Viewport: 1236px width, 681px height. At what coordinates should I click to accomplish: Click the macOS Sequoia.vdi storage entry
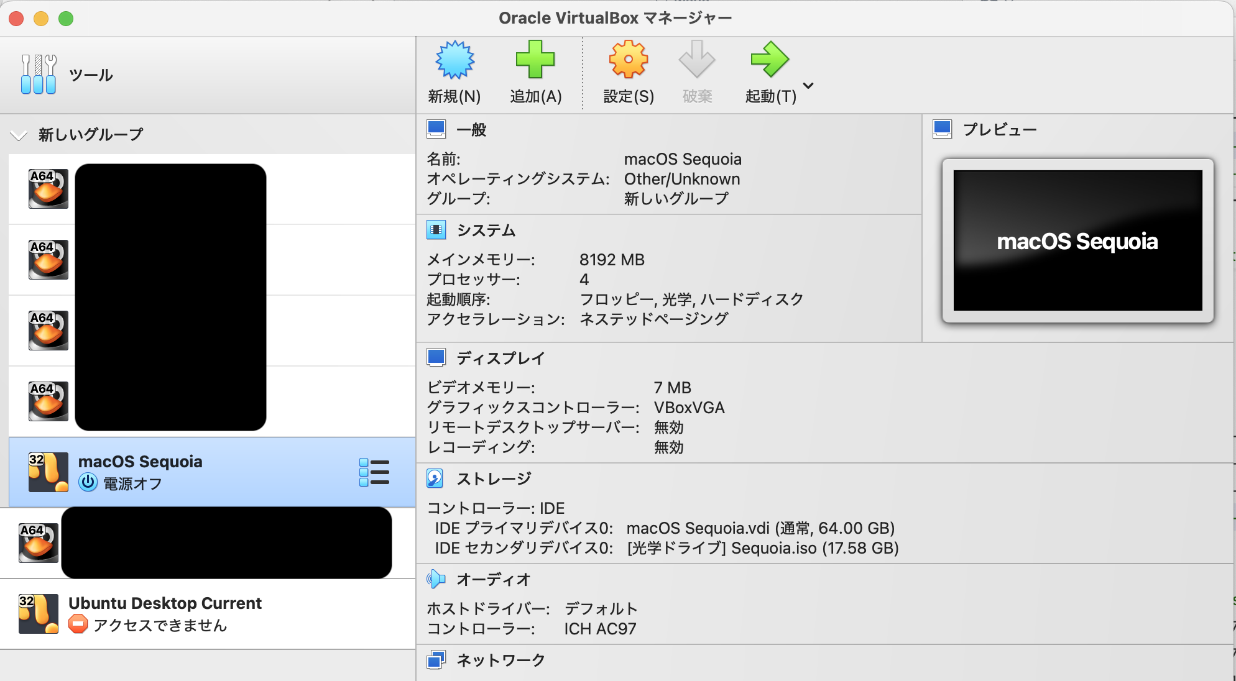(x=760, y=528)
